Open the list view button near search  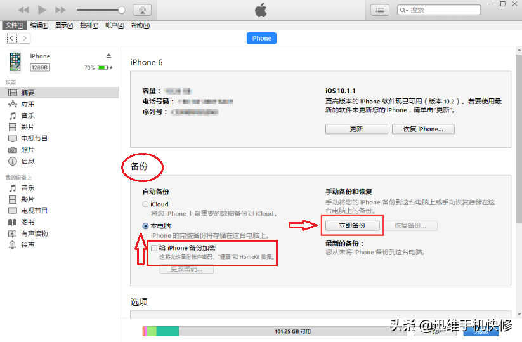[380, 10]
